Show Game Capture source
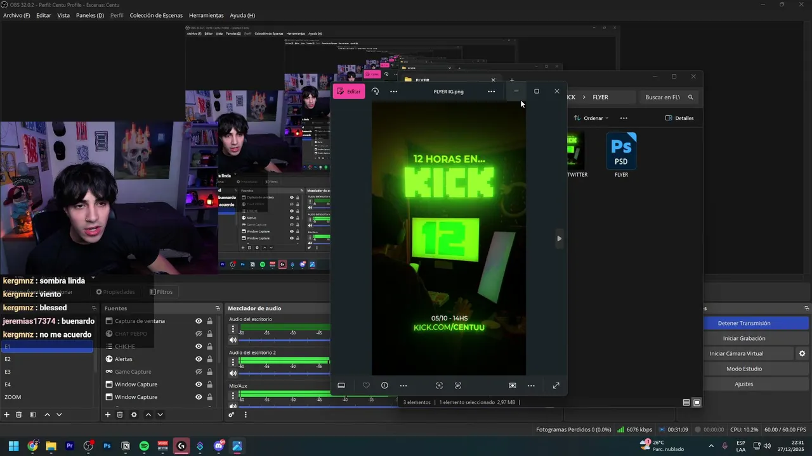The width and height of the screenshot is (812, 456). [199, 372]
